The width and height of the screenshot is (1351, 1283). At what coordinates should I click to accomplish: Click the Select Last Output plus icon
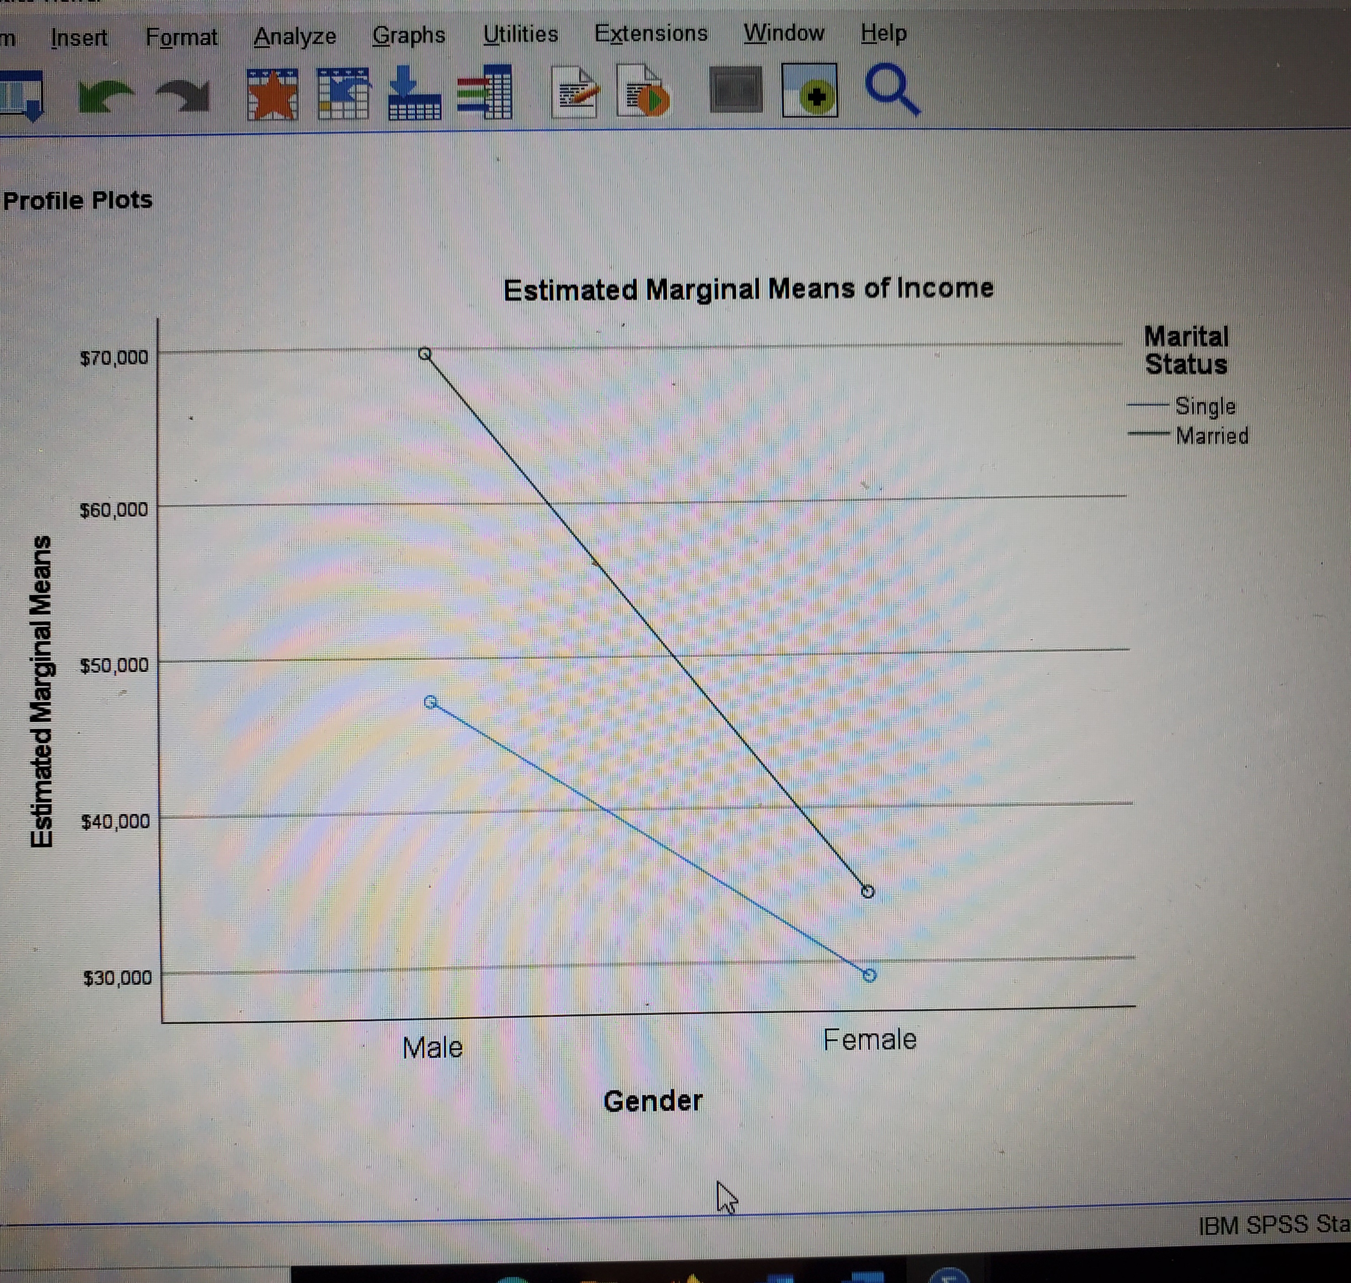810,91
